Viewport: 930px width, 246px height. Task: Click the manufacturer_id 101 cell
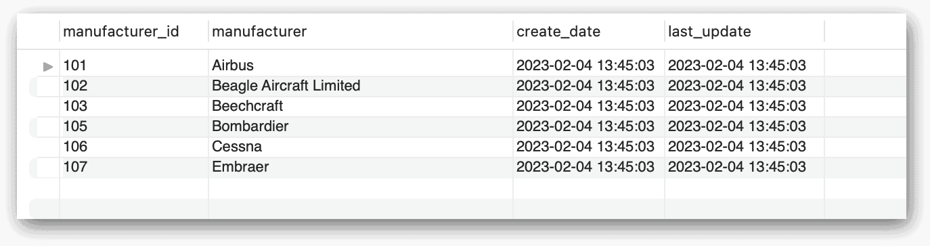point(134,66)
